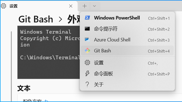Go back to Git Bash breadcrumb
The height and width of the screenshot is (102, 182).
click(x=36, y=19)
